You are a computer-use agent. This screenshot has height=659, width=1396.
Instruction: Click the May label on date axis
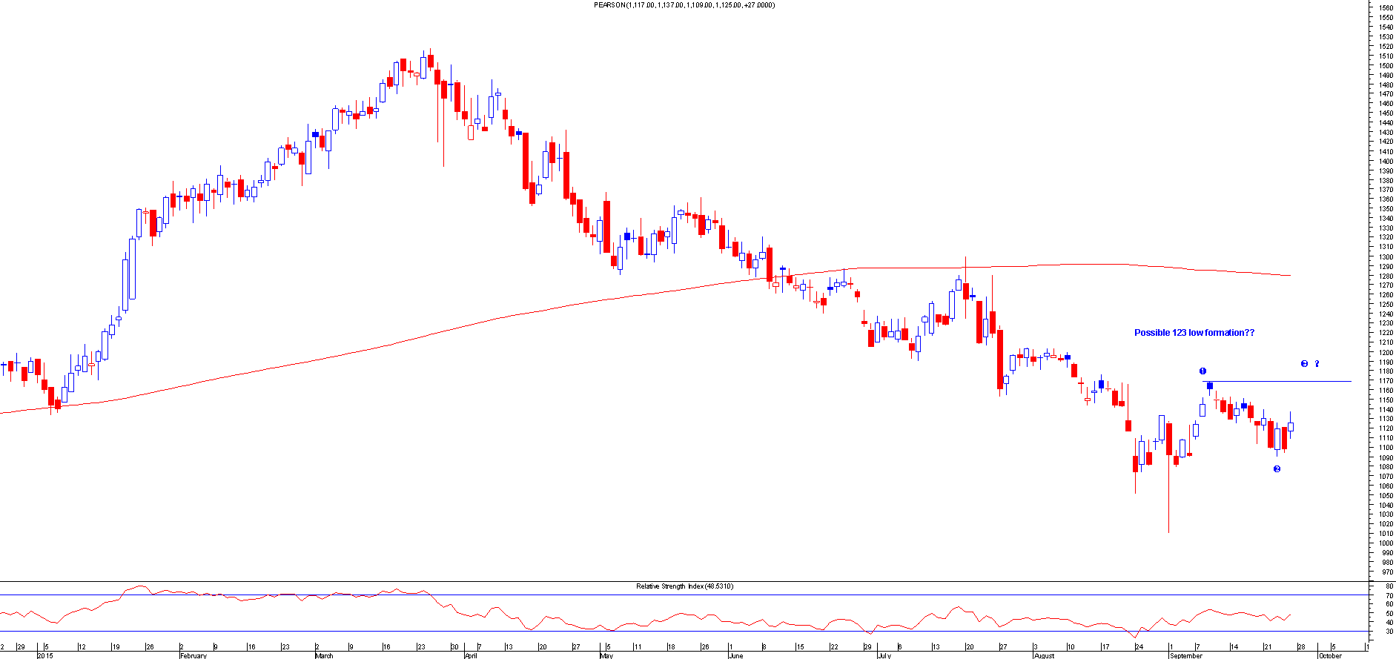tap(606, 655)
